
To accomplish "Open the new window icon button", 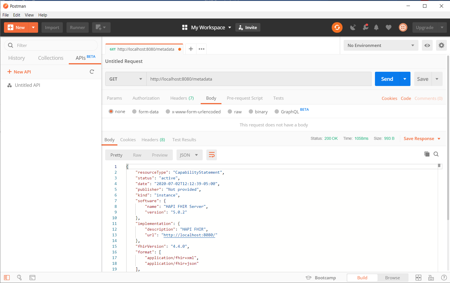I will [x=101, y=27].
